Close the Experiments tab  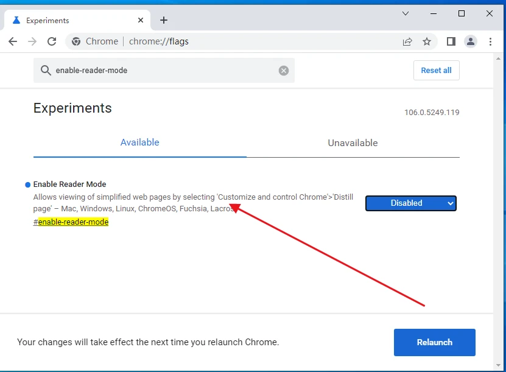[141, 20]
